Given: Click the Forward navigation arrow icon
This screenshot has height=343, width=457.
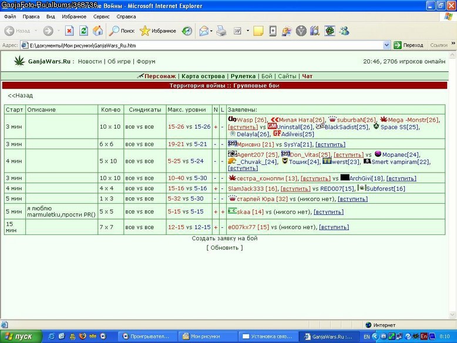Looking at the screenshot, I should pyautogui.click(x=48, y=31).
